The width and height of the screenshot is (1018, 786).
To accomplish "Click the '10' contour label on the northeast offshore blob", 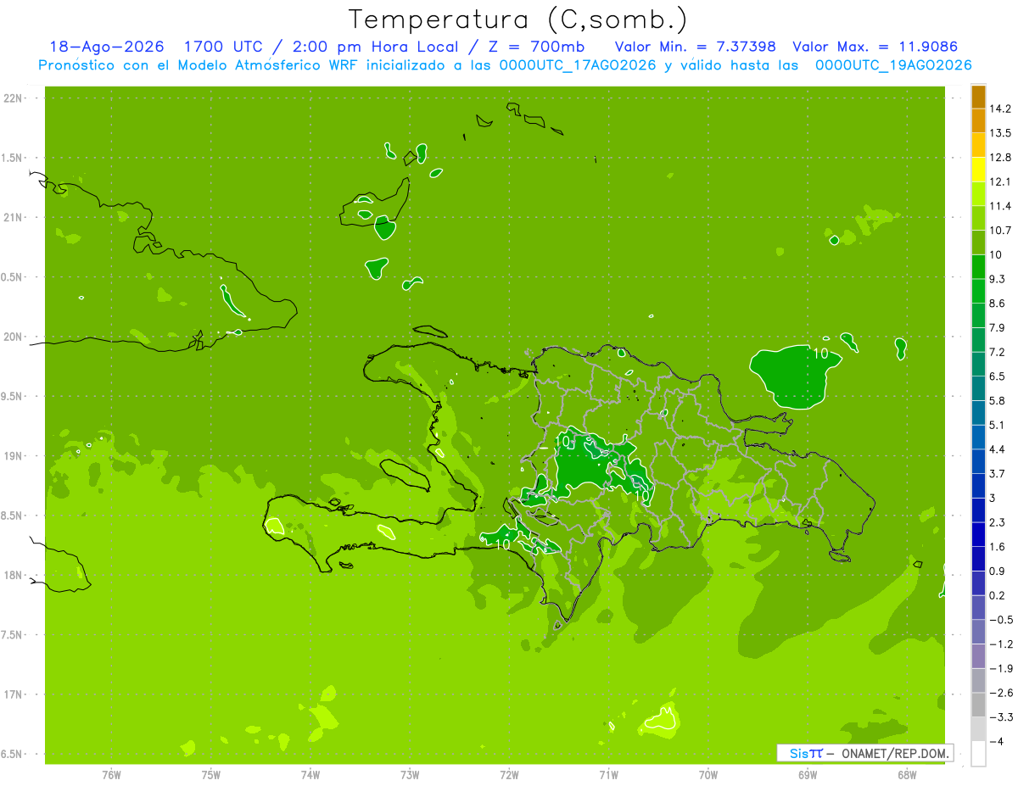I will coord(820,354).
